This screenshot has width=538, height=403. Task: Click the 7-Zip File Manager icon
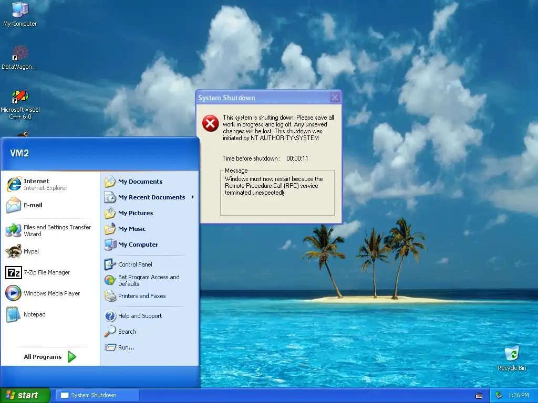point(14,272)
